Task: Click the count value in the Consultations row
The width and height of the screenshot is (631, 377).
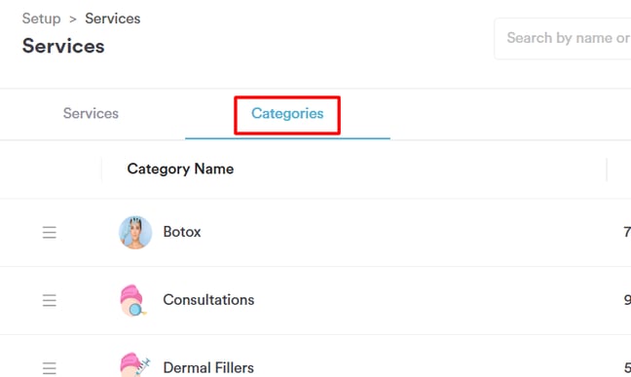Action: (627, 300)
